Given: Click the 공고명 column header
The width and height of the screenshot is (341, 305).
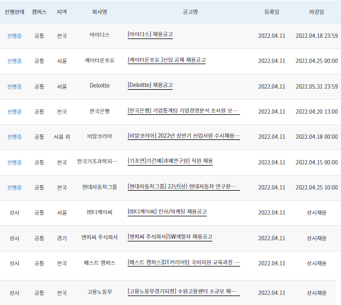Looking at the screenshot, I should click(x=190, y=12).
